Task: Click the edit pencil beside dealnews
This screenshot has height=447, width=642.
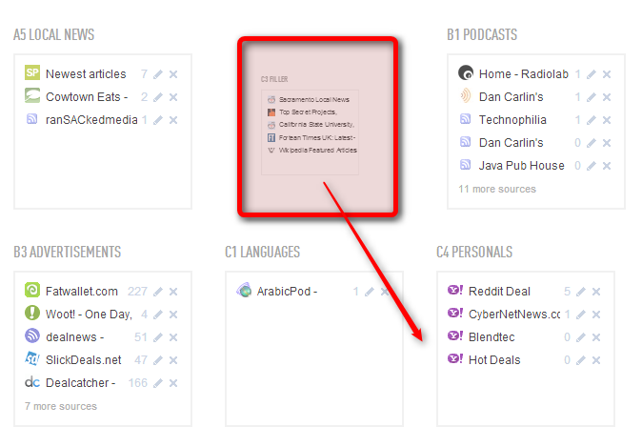Action: tap(158, 337)
